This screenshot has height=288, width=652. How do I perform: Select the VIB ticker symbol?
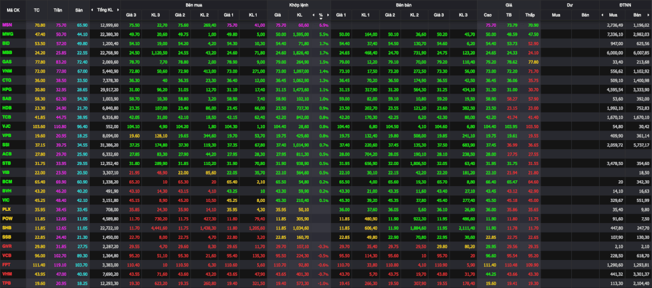(x=6, y=173)
